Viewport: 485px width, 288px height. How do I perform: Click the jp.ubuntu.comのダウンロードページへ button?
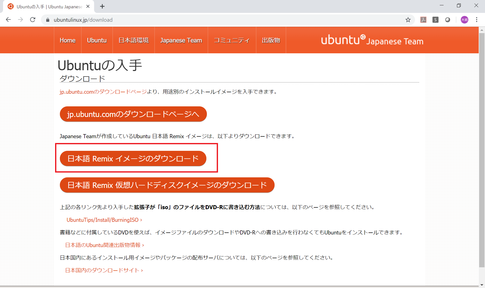133,114
